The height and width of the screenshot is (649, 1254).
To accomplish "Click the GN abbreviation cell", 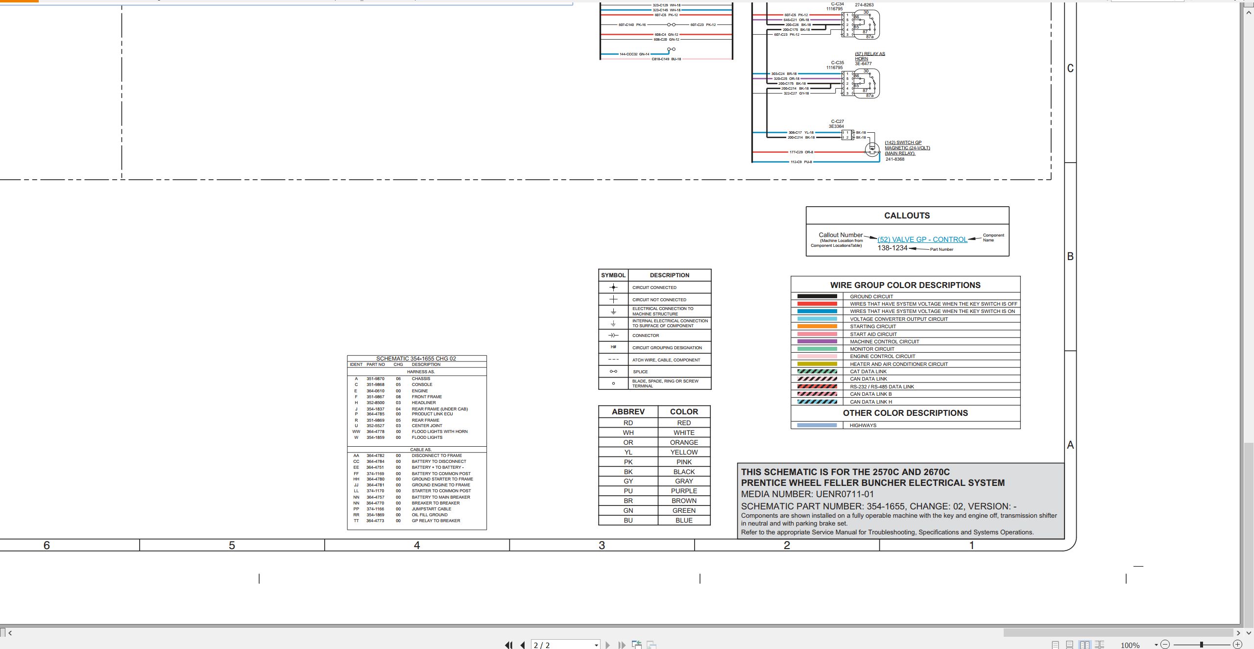I will [628, 510].
